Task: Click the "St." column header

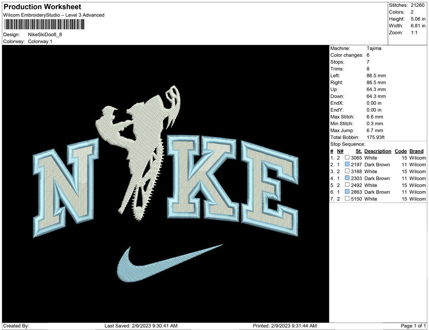Action: click(x=359, y=151)
